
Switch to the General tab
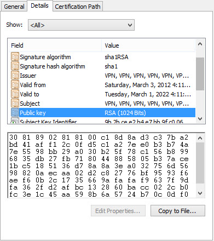pos(14,7)
